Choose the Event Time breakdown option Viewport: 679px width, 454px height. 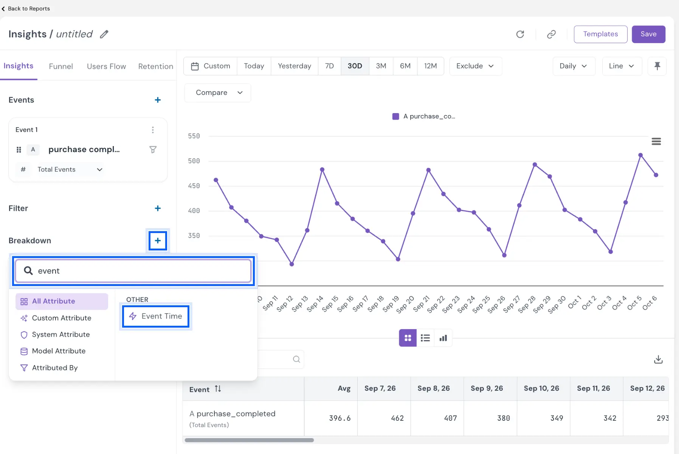point(156,316)
